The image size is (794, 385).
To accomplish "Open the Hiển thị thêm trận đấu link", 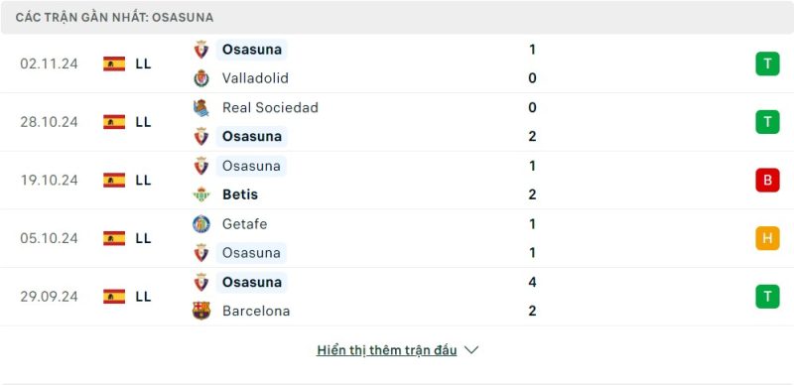I will (387, 350).
